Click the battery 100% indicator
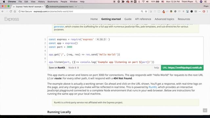This screenshot has height=118, width=210. [x=155, y=2]
